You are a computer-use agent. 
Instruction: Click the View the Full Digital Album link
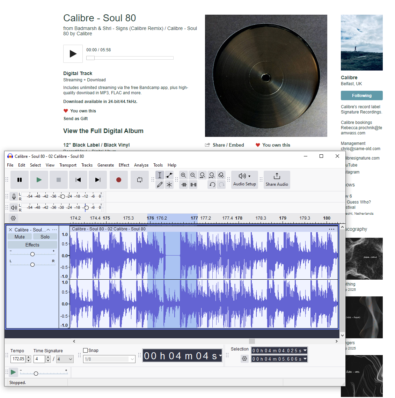[x=103, y=131]
